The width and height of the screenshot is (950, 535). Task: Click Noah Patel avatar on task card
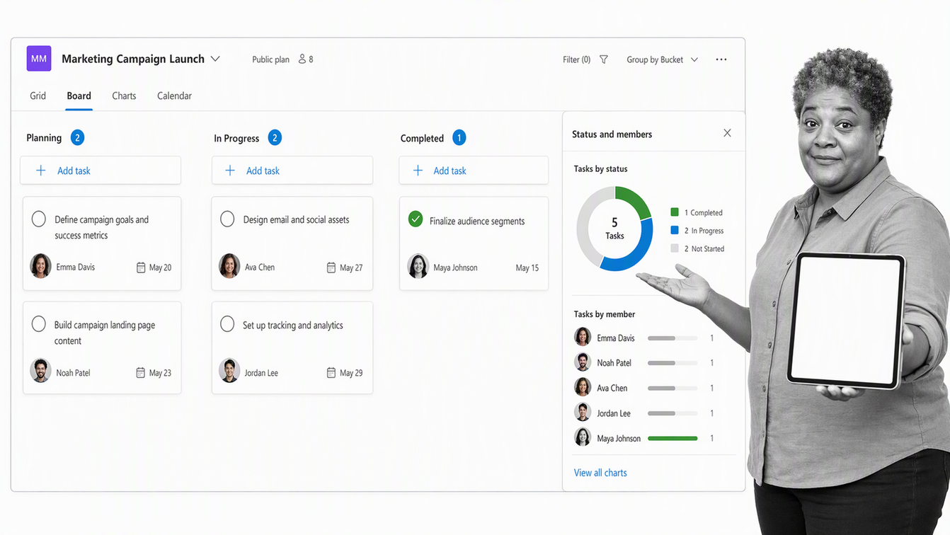click(40, 371)
